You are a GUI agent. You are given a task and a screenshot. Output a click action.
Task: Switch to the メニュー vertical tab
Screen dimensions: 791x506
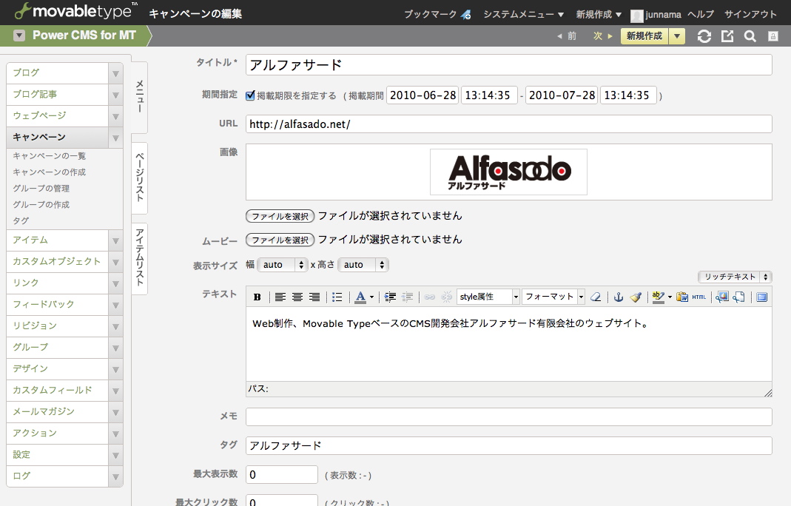pos(140,97)
